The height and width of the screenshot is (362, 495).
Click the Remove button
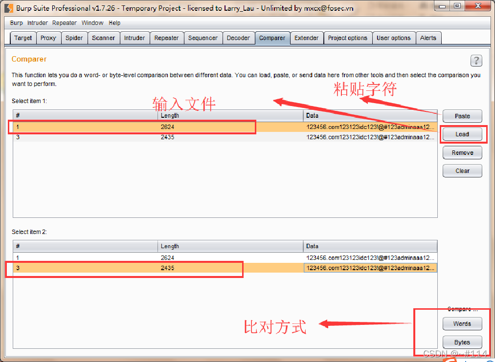point(462,152)
